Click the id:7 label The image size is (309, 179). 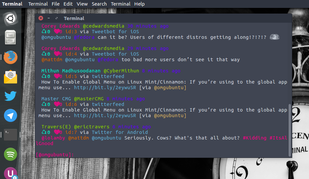[71, 132]
